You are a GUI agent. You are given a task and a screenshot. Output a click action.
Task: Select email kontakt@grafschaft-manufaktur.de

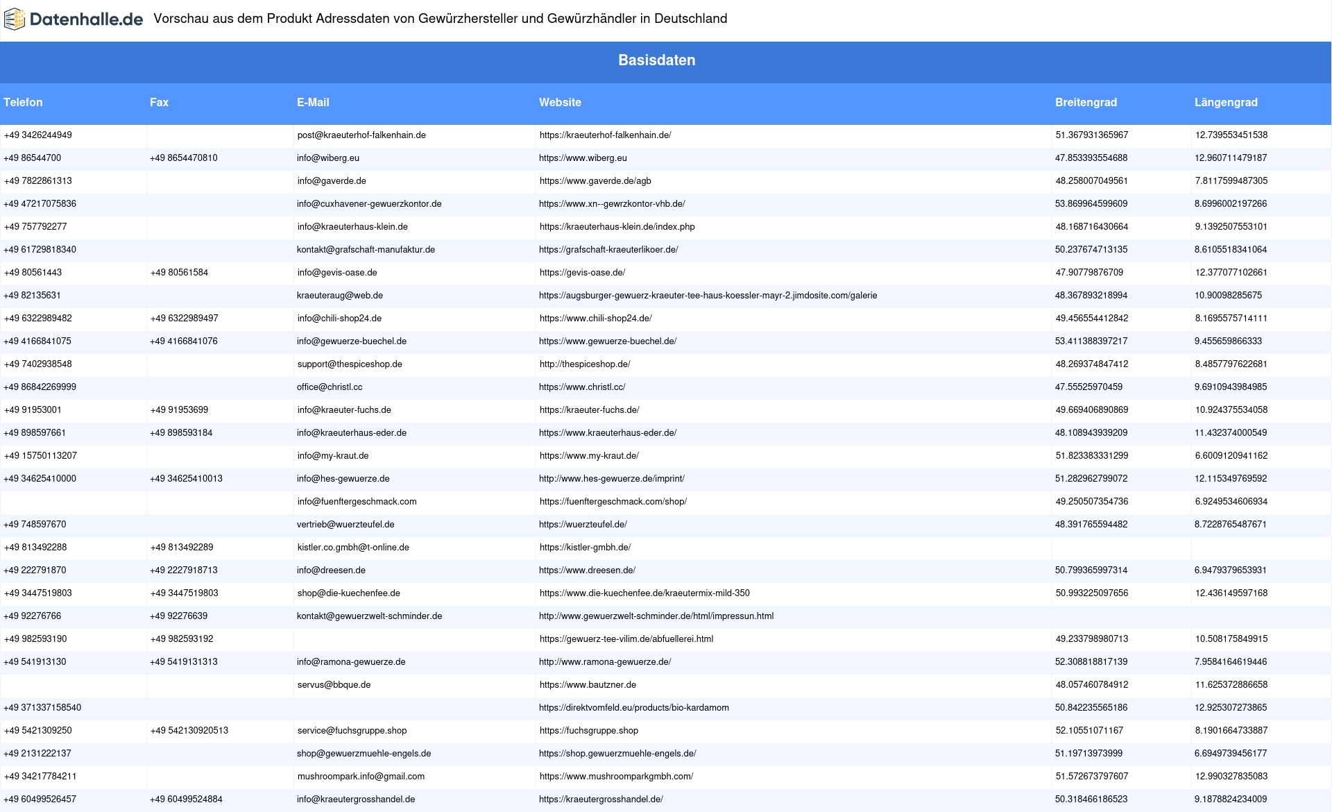tap(366, 250)
